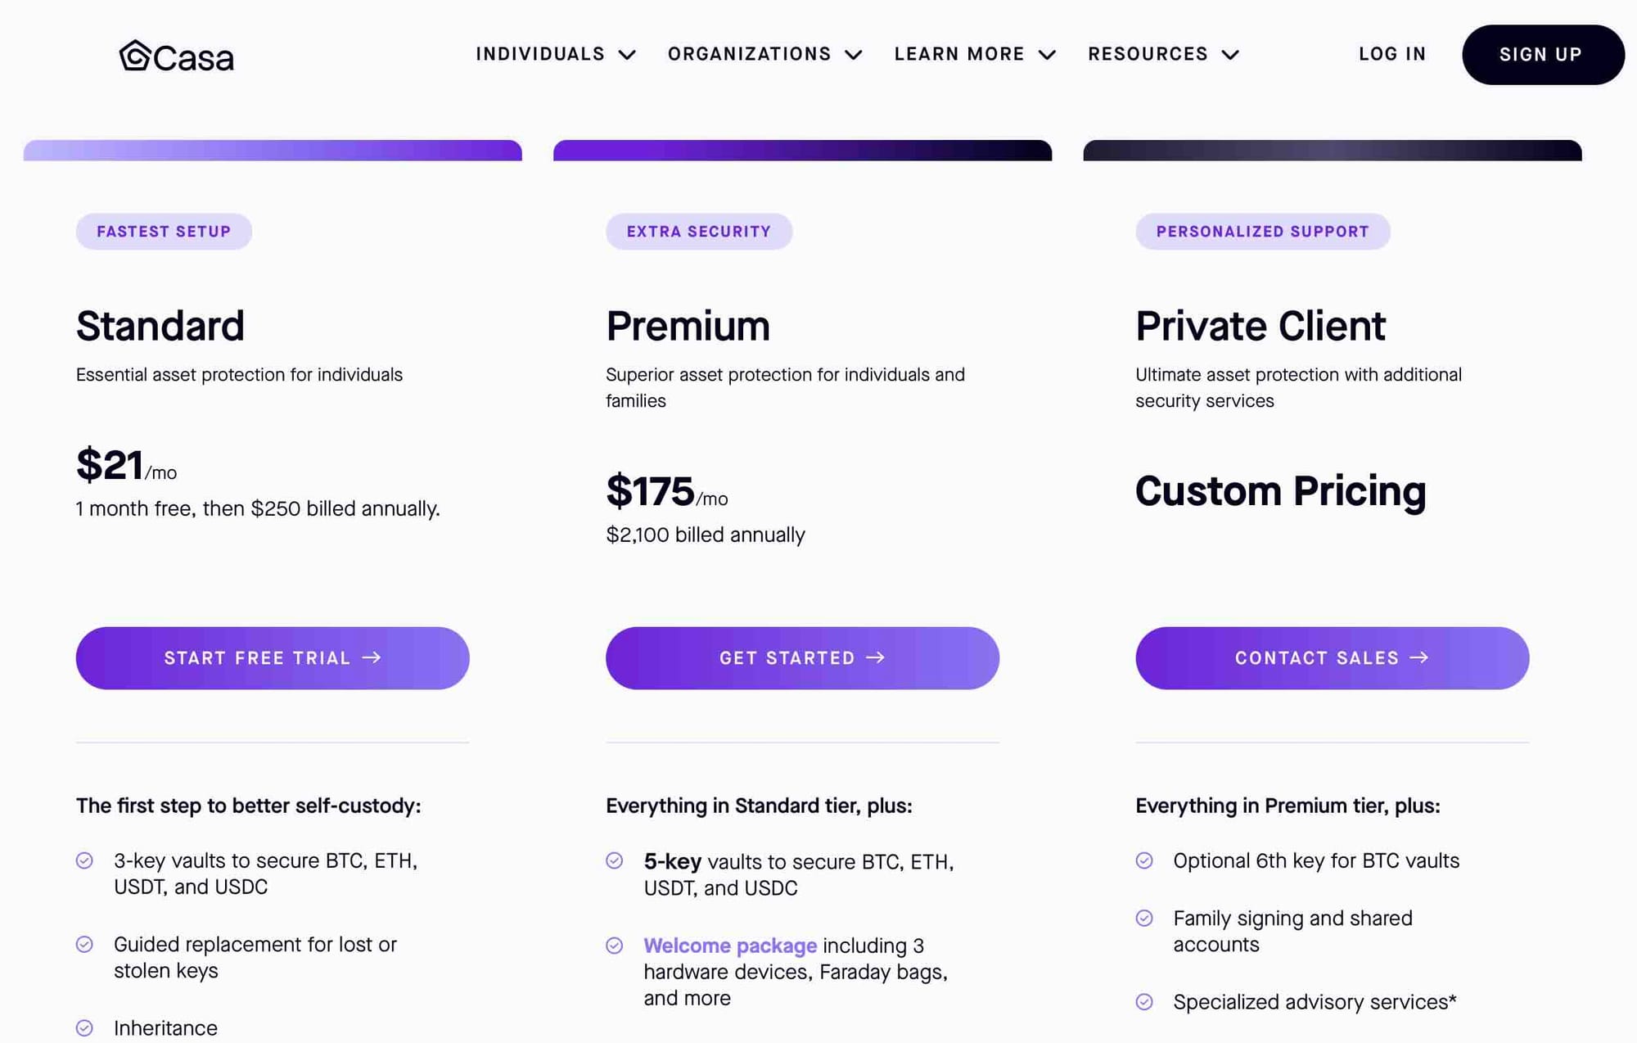Click checkmark beside Family signing feature

(1144, 918)
